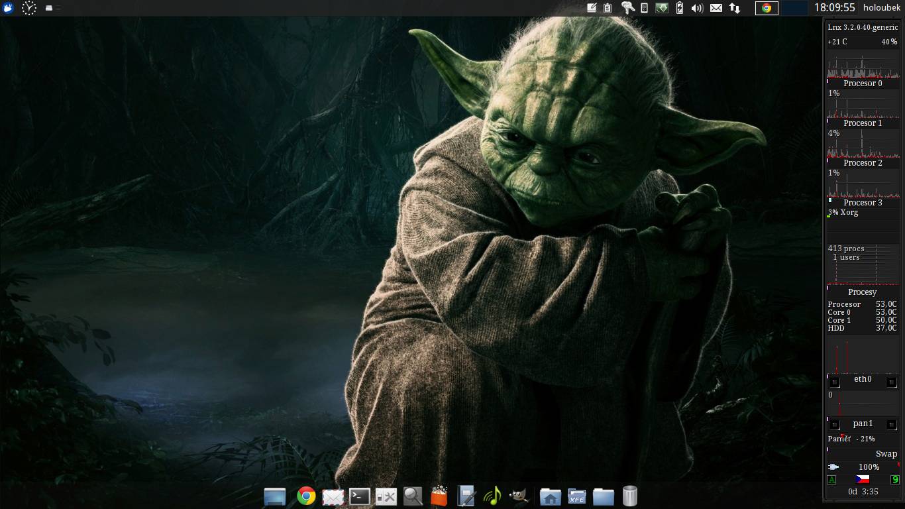
Task: Click the mobile device tray icon
Action: [644, 8]
